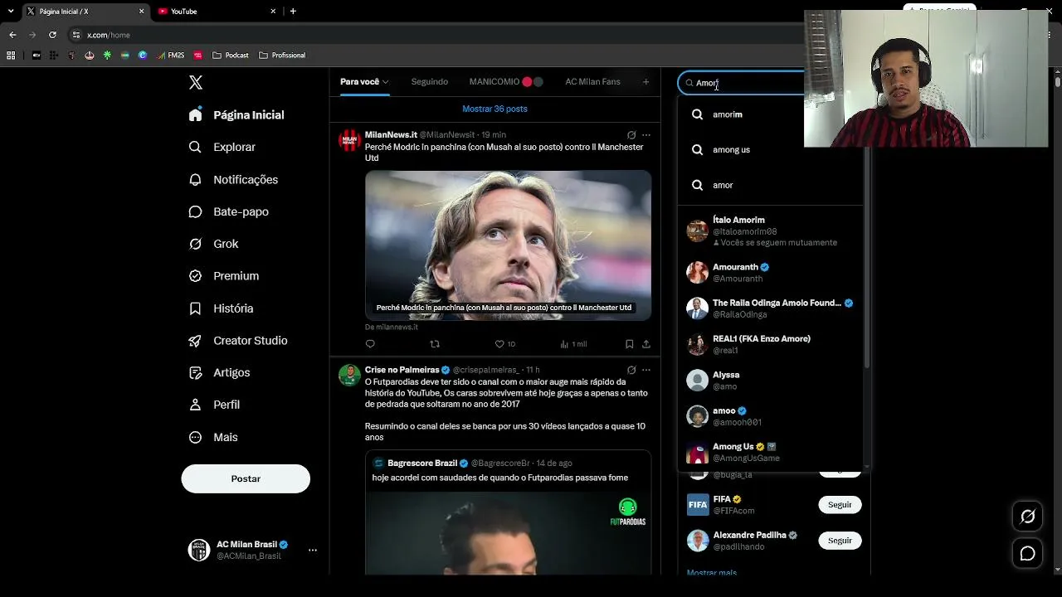
Task: Open the floating Grok button
Action: tap(1027, 517)
